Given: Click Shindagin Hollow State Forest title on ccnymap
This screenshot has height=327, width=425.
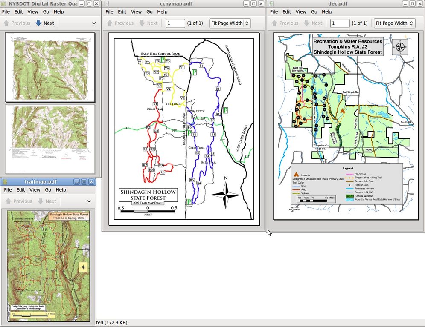Looking at the screenshot, I should pyautogui.click(x=148, y=195).
